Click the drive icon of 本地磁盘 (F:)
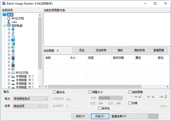This screenshot has width=171, height=121. pos(13,88)
